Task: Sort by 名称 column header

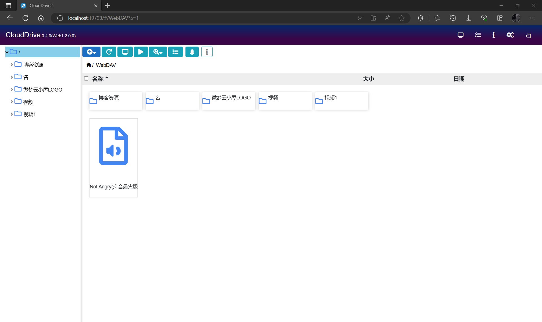Action: point(98,79)
